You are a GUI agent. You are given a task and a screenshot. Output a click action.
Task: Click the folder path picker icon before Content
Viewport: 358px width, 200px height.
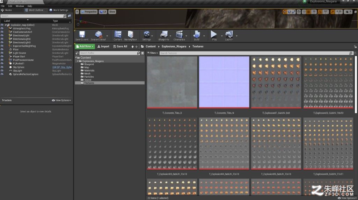click(x=143, y=47)
